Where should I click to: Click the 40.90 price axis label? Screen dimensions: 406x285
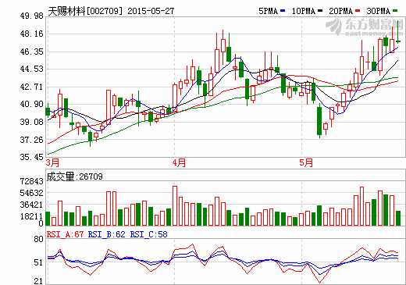pyautogui.click(x=32, y=104)
